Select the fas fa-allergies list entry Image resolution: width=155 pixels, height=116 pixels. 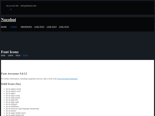coord(11,104)
